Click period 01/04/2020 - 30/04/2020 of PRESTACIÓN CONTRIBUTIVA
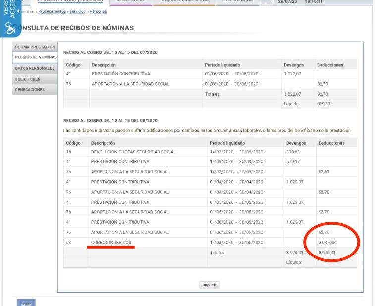 coord(236,182)
